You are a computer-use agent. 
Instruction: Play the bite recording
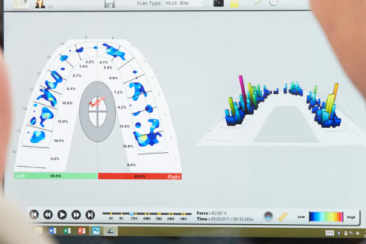click(62, 215)
